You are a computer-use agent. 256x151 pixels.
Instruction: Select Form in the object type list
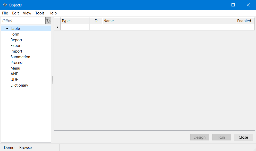pos(15,34)
